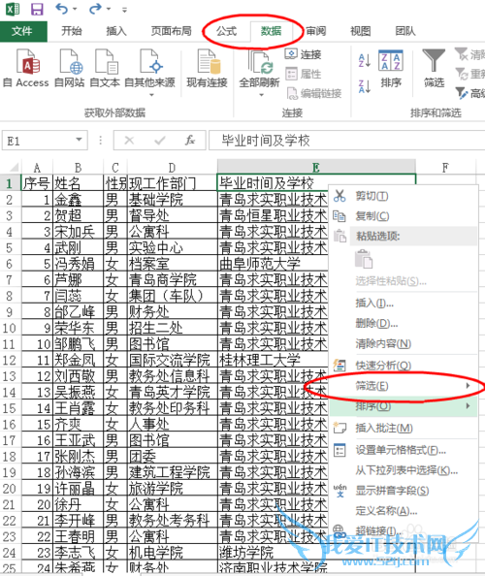Open the 筛选(E) submenu
Viewport: 485px width, 576px height.
[404, 386]
